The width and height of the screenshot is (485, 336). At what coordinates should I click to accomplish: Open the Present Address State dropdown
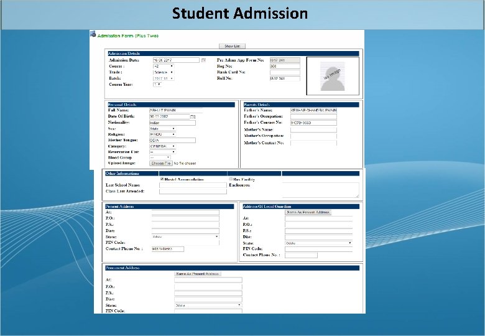[185, 236]
